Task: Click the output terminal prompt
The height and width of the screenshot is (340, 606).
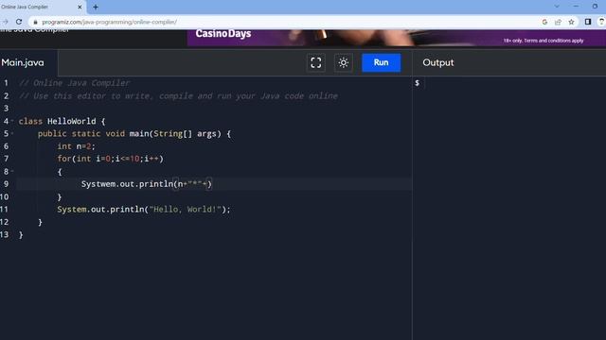Action: [x=417, y=83]
